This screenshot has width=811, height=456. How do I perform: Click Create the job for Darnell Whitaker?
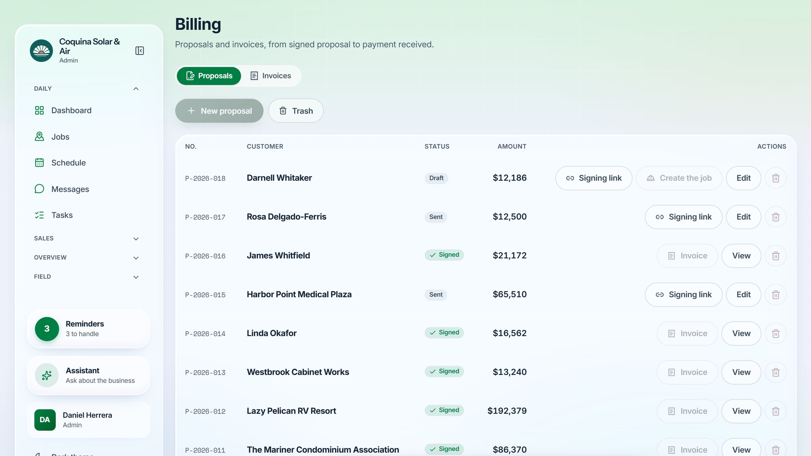pos(679,178)
